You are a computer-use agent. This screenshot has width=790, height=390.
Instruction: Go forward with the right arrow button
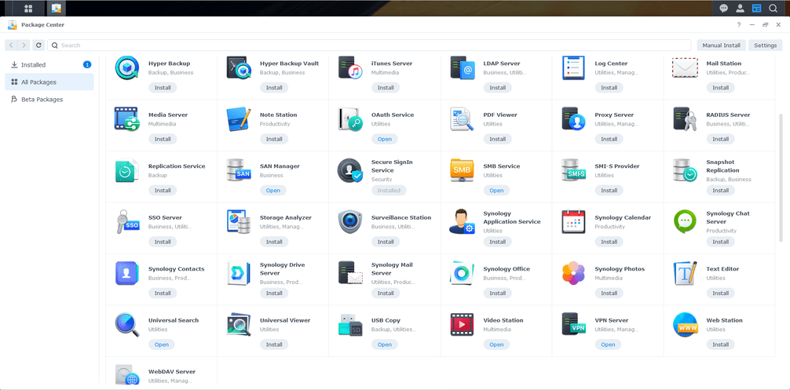point(24,46)
